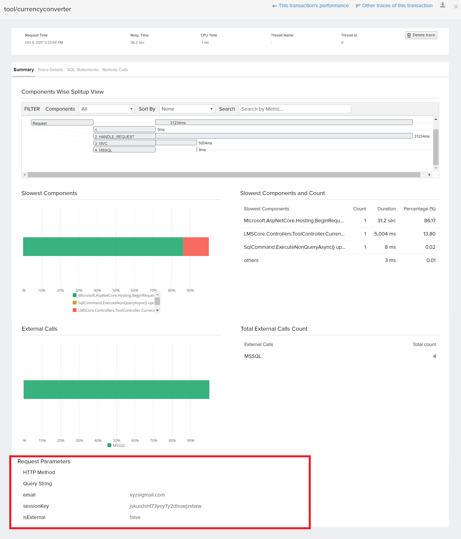Click the trash icon on Delete trace
Image resolution: width=461 pixels, height=539 pixels.
(409, 35)
